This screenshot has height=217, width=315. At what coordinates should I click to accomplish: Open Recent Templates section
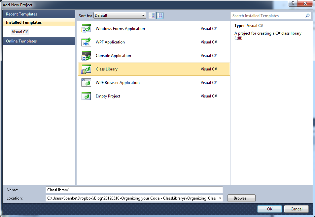(39, 14)
